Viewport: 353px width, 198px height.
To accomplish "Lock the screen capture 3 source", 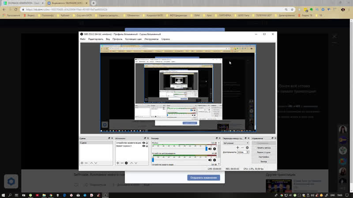I will tap(147, 146).
